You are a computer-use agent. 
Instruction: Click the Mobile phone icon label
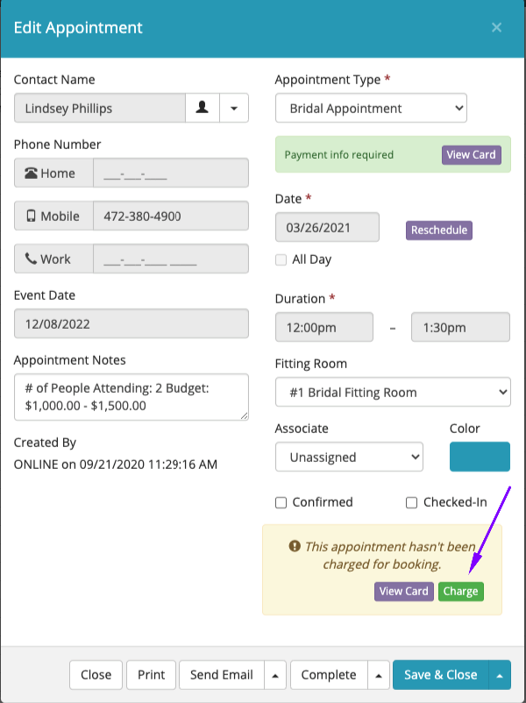coord(53,217)
